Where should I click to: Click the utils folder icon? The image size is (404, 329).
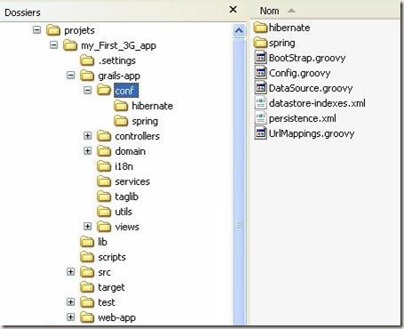point(104,212)
